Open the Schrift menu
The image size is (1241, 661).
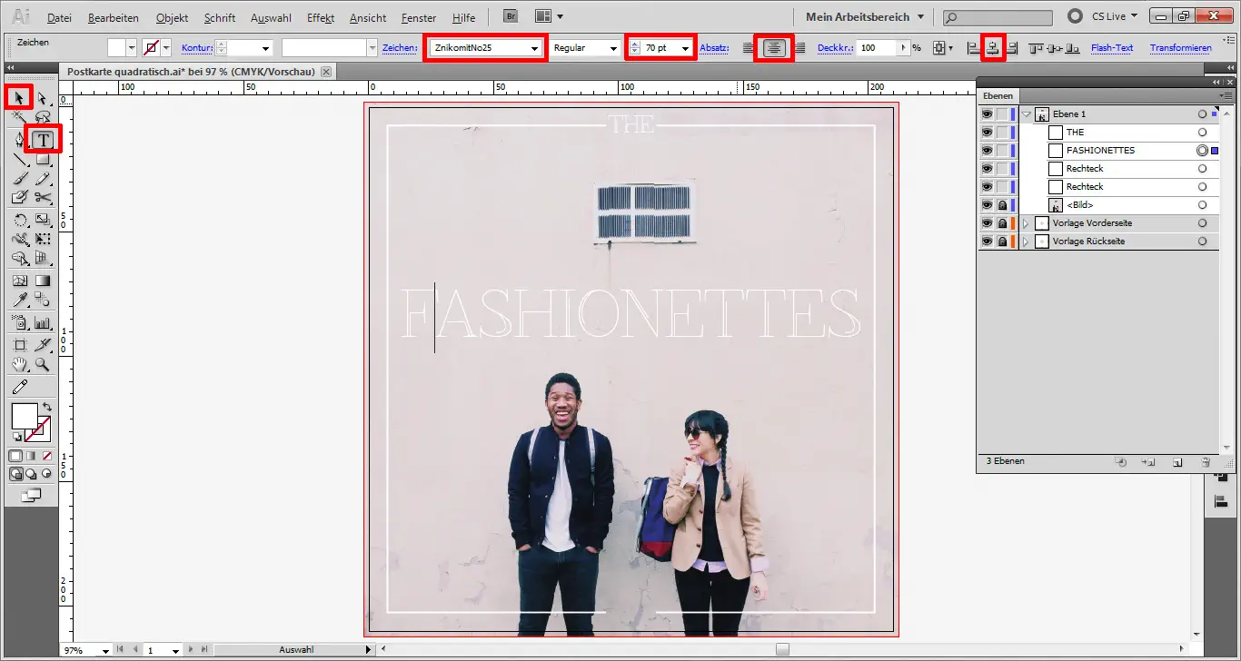pyautogui.click(x=219, y=17)
